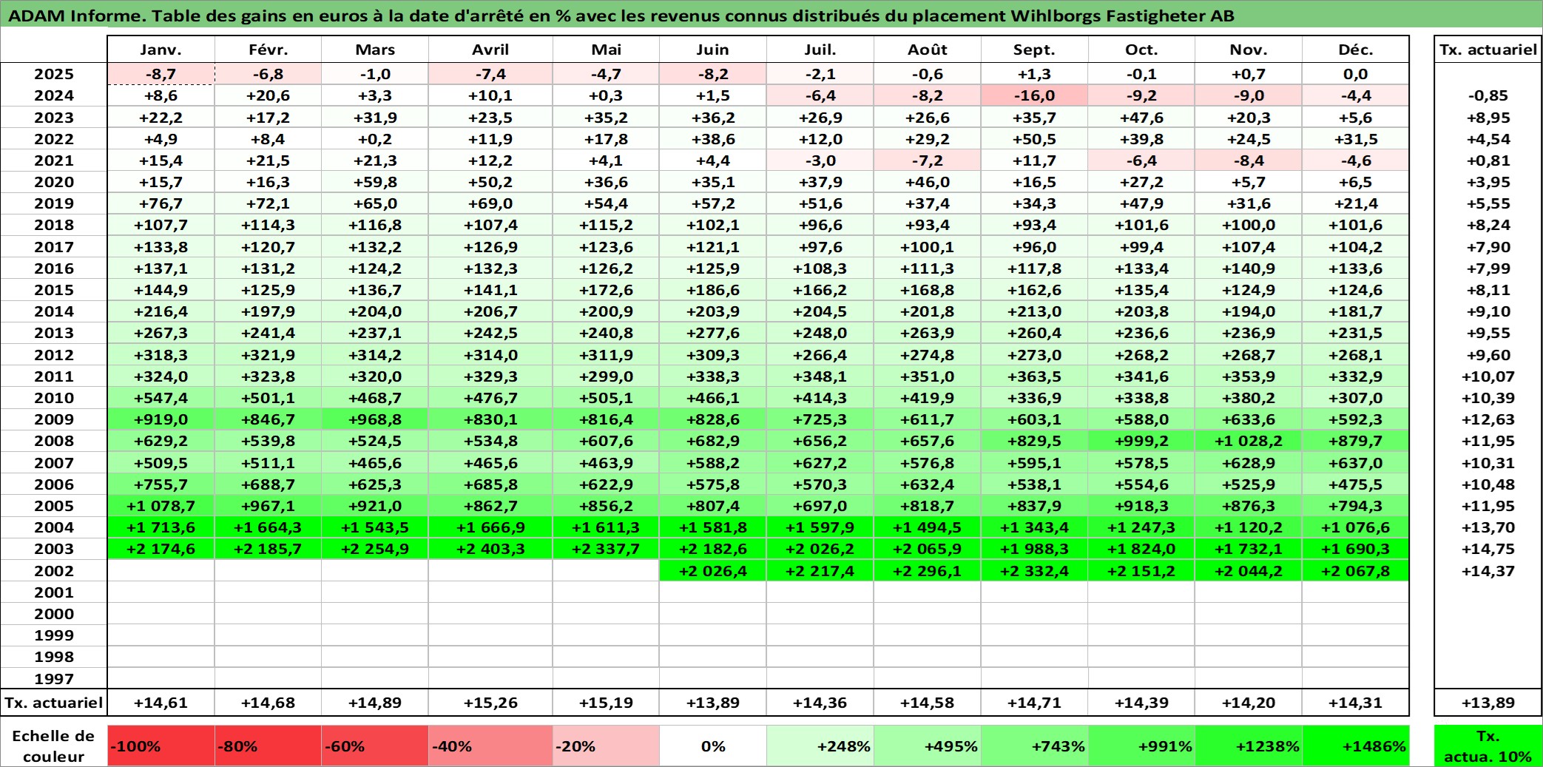Click the -16,0 cell for Sept. 2024

[x=1034, y=95]
